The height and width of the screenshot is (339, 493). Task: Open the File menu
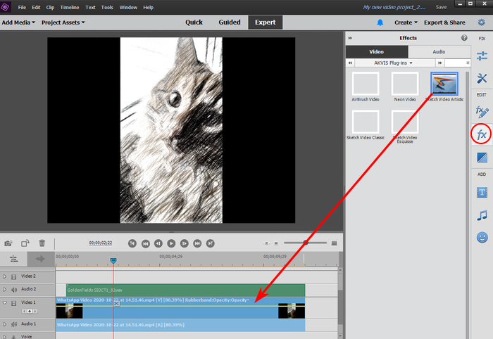point(22,7)
